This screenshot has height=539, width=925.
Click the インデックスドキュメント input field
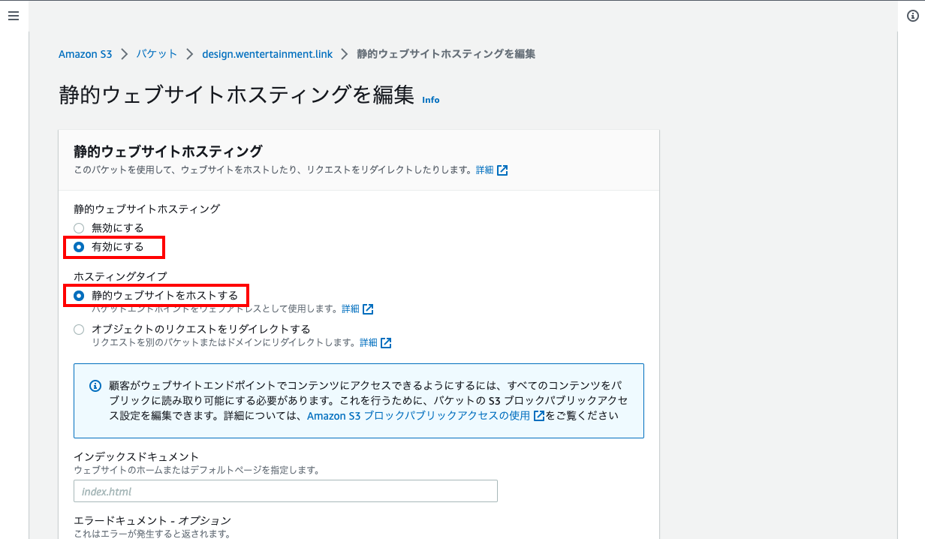point(285,491)
